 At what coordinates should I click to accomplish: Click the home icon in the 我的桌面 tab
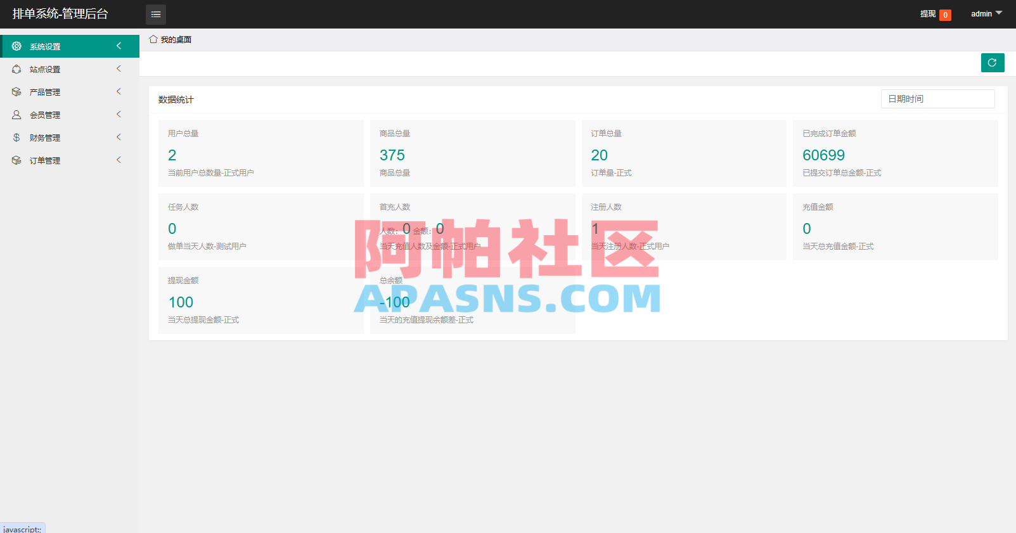pos(153,39)
